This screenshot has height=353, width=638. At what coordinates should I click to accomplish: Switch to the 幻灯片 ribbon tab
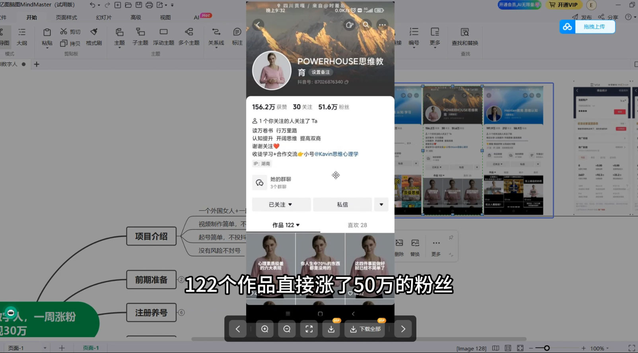104,17
